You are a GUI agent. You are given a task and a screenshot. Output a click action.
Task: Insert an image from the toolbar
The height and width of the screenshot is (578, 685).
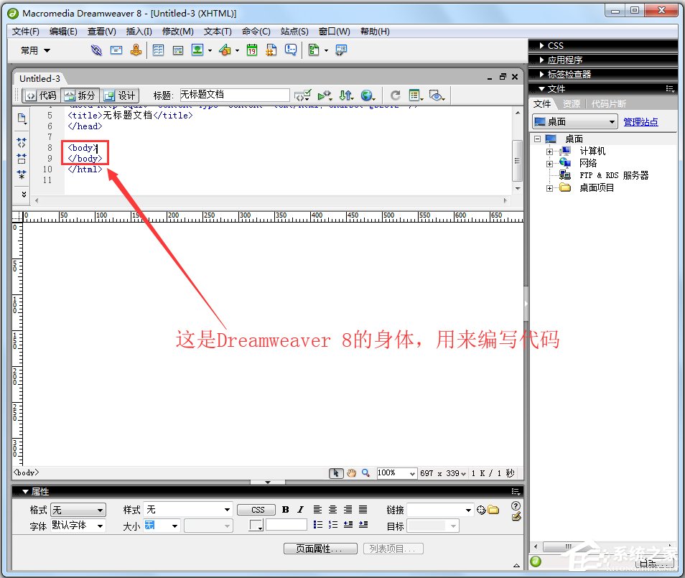click(x=198, y=50)
